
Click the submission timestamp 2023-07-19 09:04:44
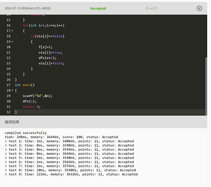coord(28,8)
